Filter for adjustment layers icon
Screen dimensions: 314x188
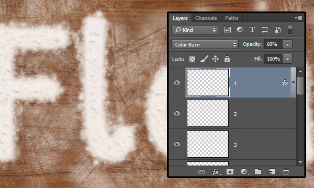pyautogui.click(x=240, y=30)
